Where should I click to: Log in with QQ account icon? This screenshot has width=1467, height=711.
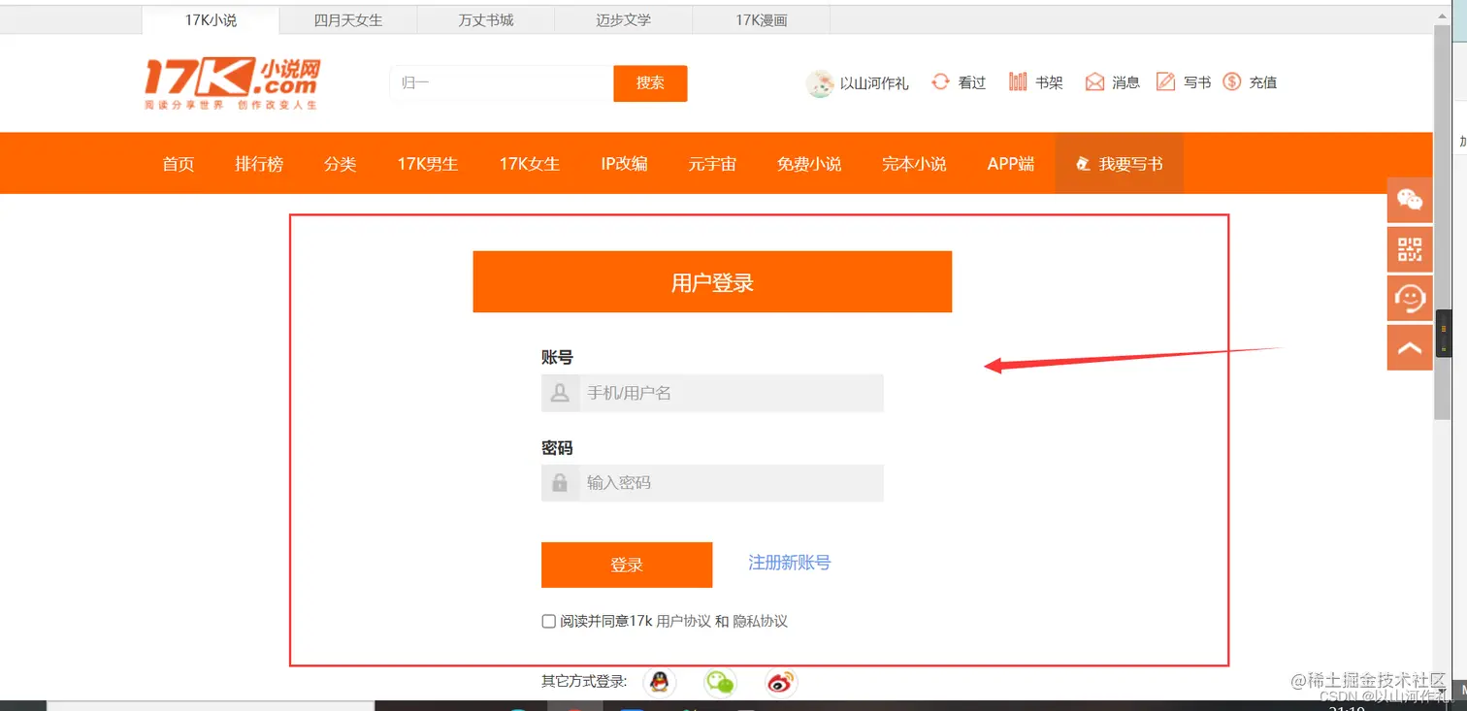pyautogui.click(x=659, y=682)
